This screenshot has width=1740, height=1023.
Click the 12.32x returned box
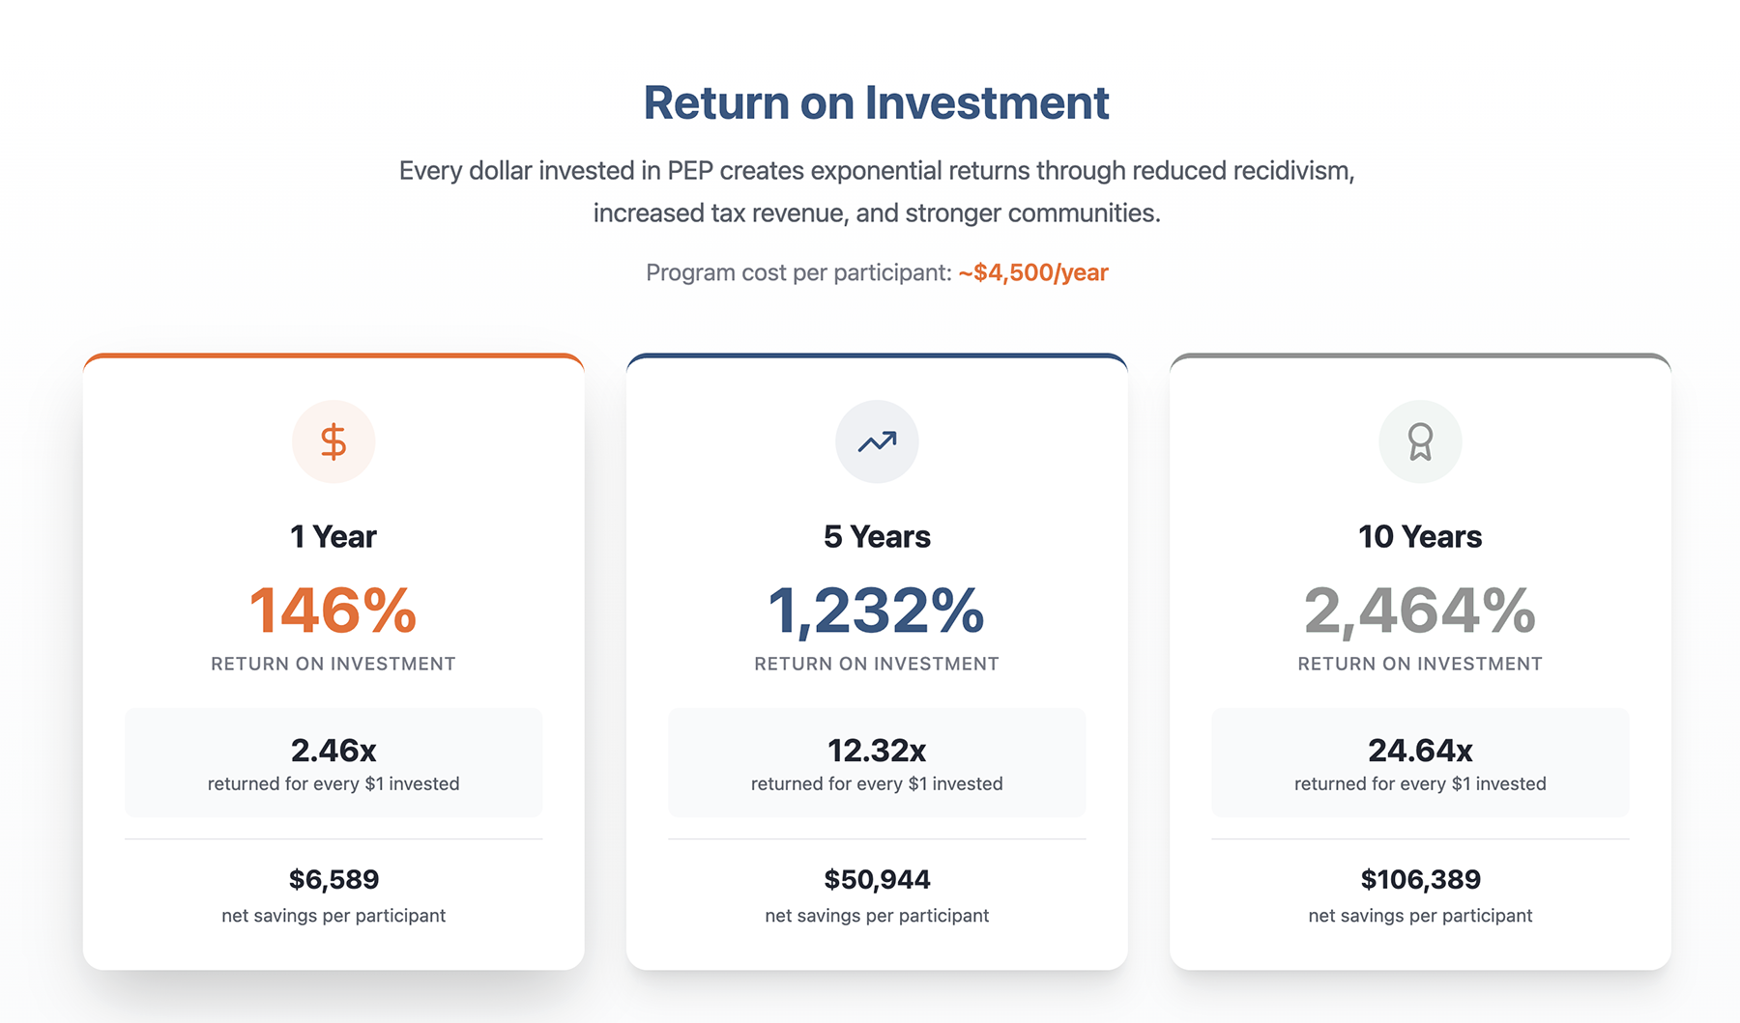(x=877, y=763)
